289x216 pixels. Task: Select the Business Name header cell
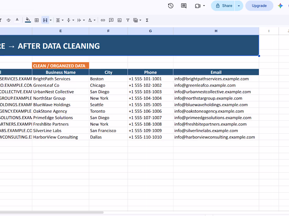60,72
